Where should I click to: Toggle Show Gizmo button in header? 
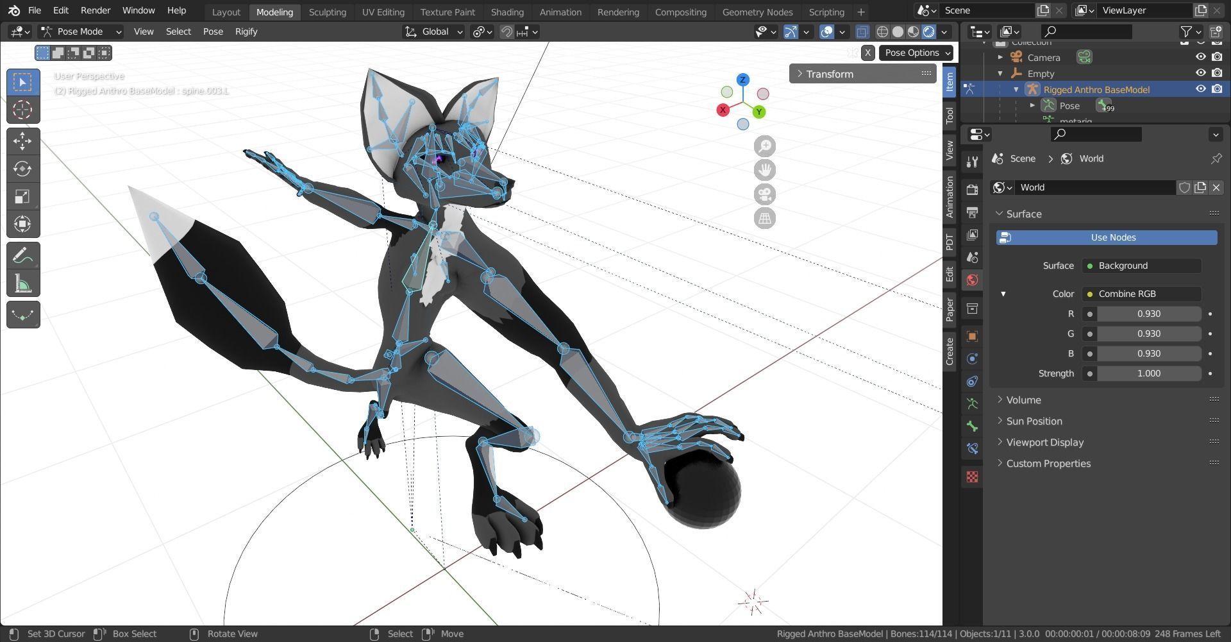(x=791, y=31)
